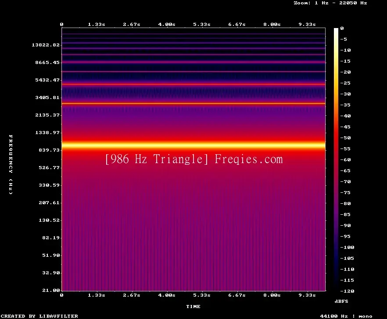The image size is (387, 319).
Task: Click the 130.52 frequency label
Action: pyautogui.click(x=49, y=220)
